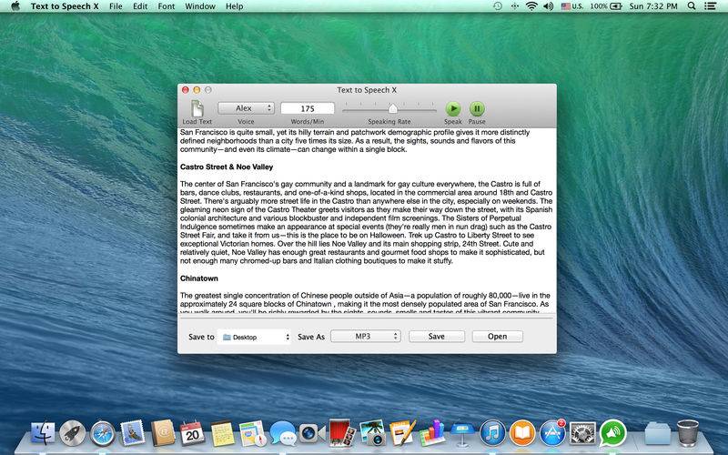
Task: Open the Text to Speech X application menu
Action: point(65,6)
